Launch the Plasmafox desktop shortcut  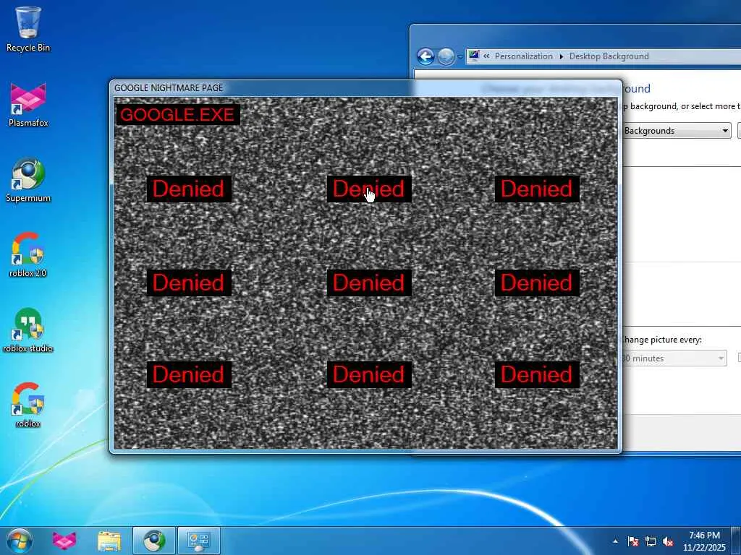tap(28, 105)
